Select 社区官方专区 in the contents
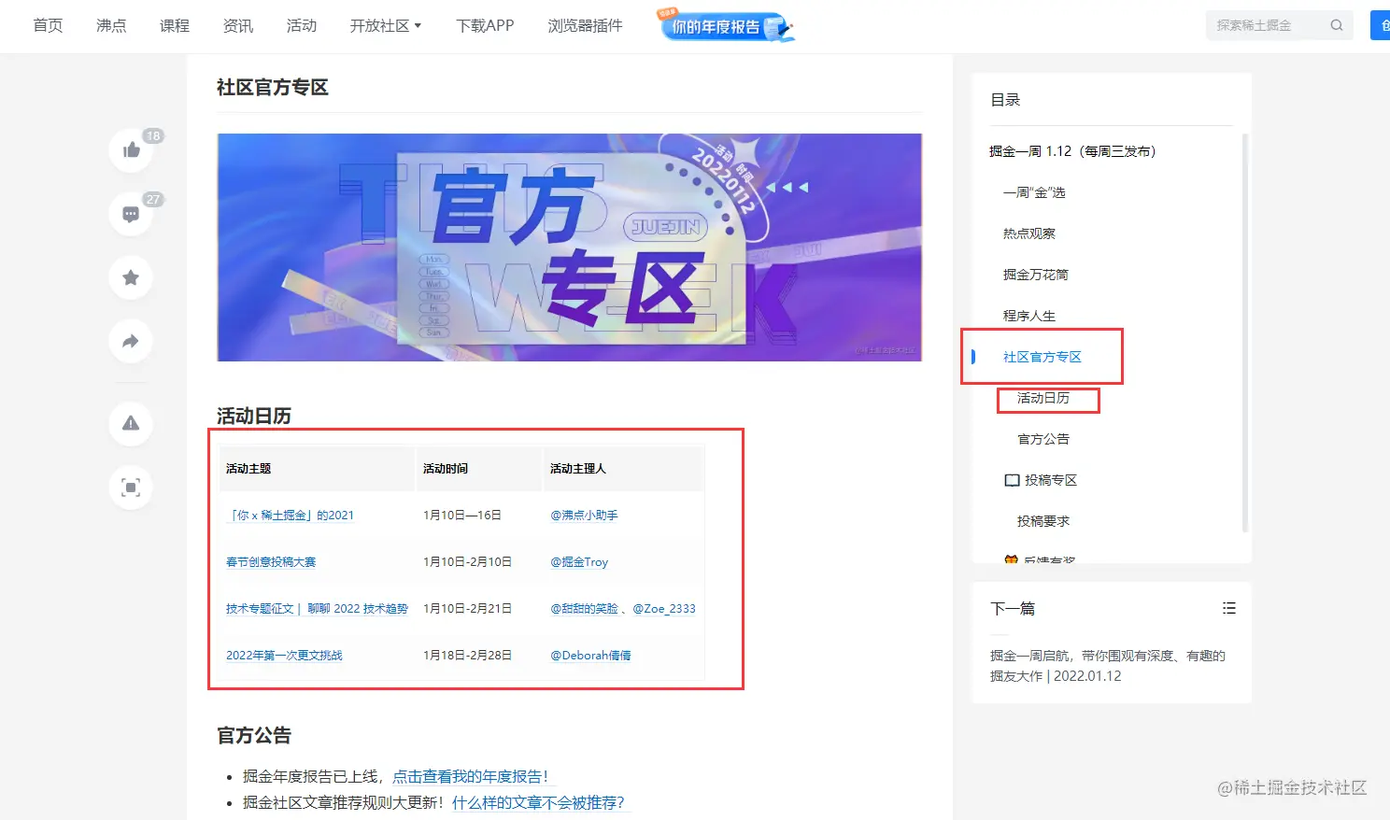The height and width of the screenshot is (820, 1390). tap(1042, 357)
